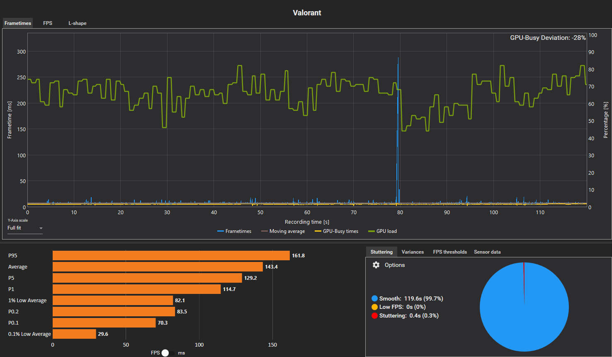The height and width of the screenshot is (357, 612).
Task: Switch to the FPS tab
Action: (48, 23)
